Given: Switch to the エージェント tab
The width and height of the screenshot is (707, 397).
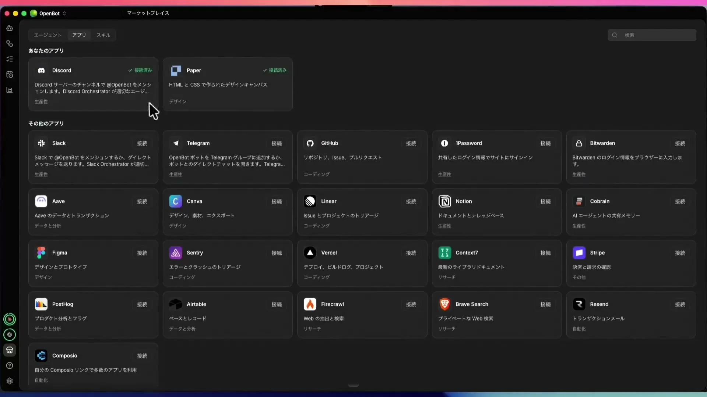Looking at the screenshot, I should coord(48,35).
